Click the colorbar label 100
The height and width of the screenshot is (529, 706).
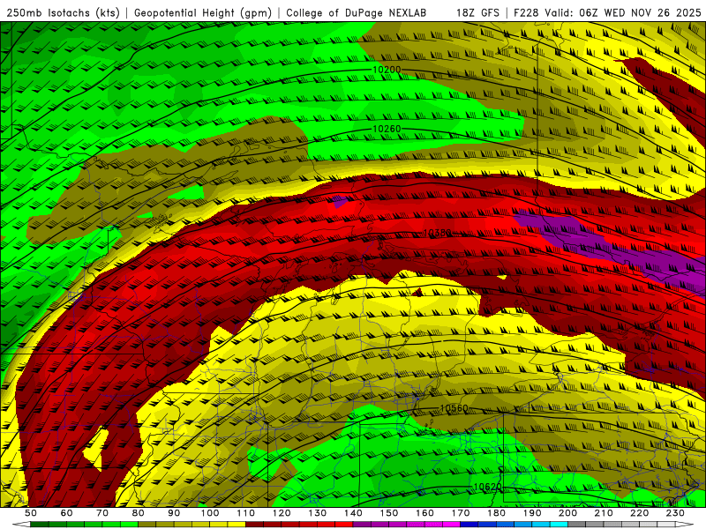210,513
